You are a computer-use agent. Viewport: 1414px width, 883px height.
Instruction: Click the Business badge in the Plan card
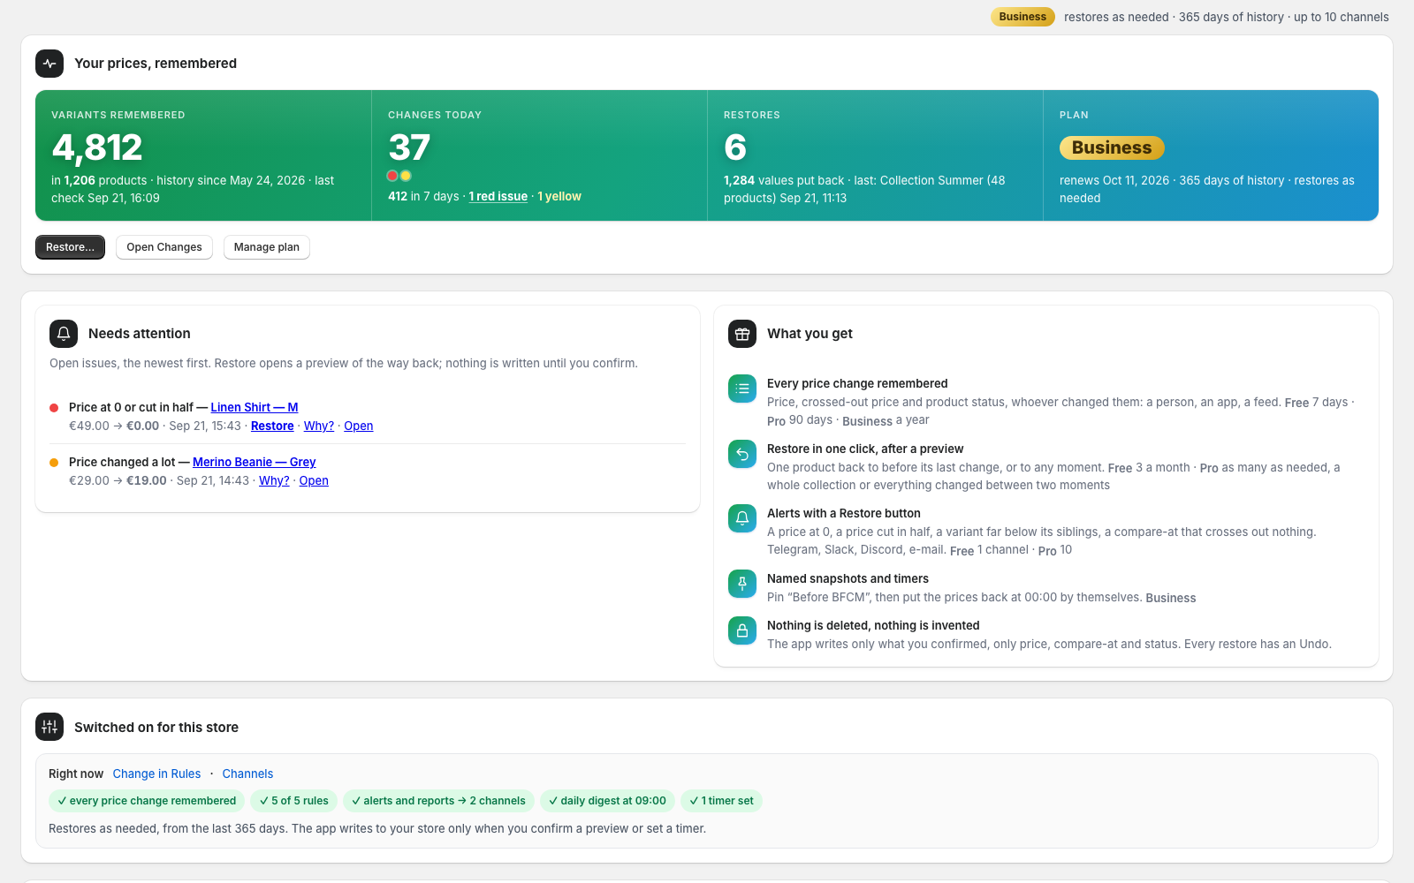click(1112, 147)
